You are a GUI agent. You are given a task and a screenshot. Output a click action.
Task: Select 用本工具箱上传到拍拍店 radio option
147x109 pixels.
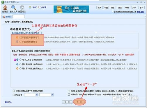coord(20,60)
